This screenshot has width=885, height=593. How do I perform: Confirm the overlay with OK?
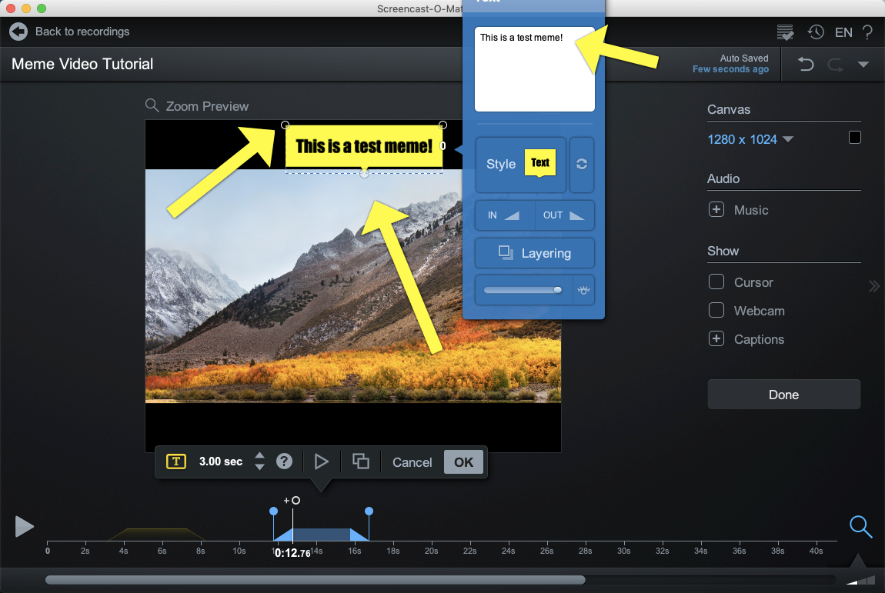tap(463, 462)
